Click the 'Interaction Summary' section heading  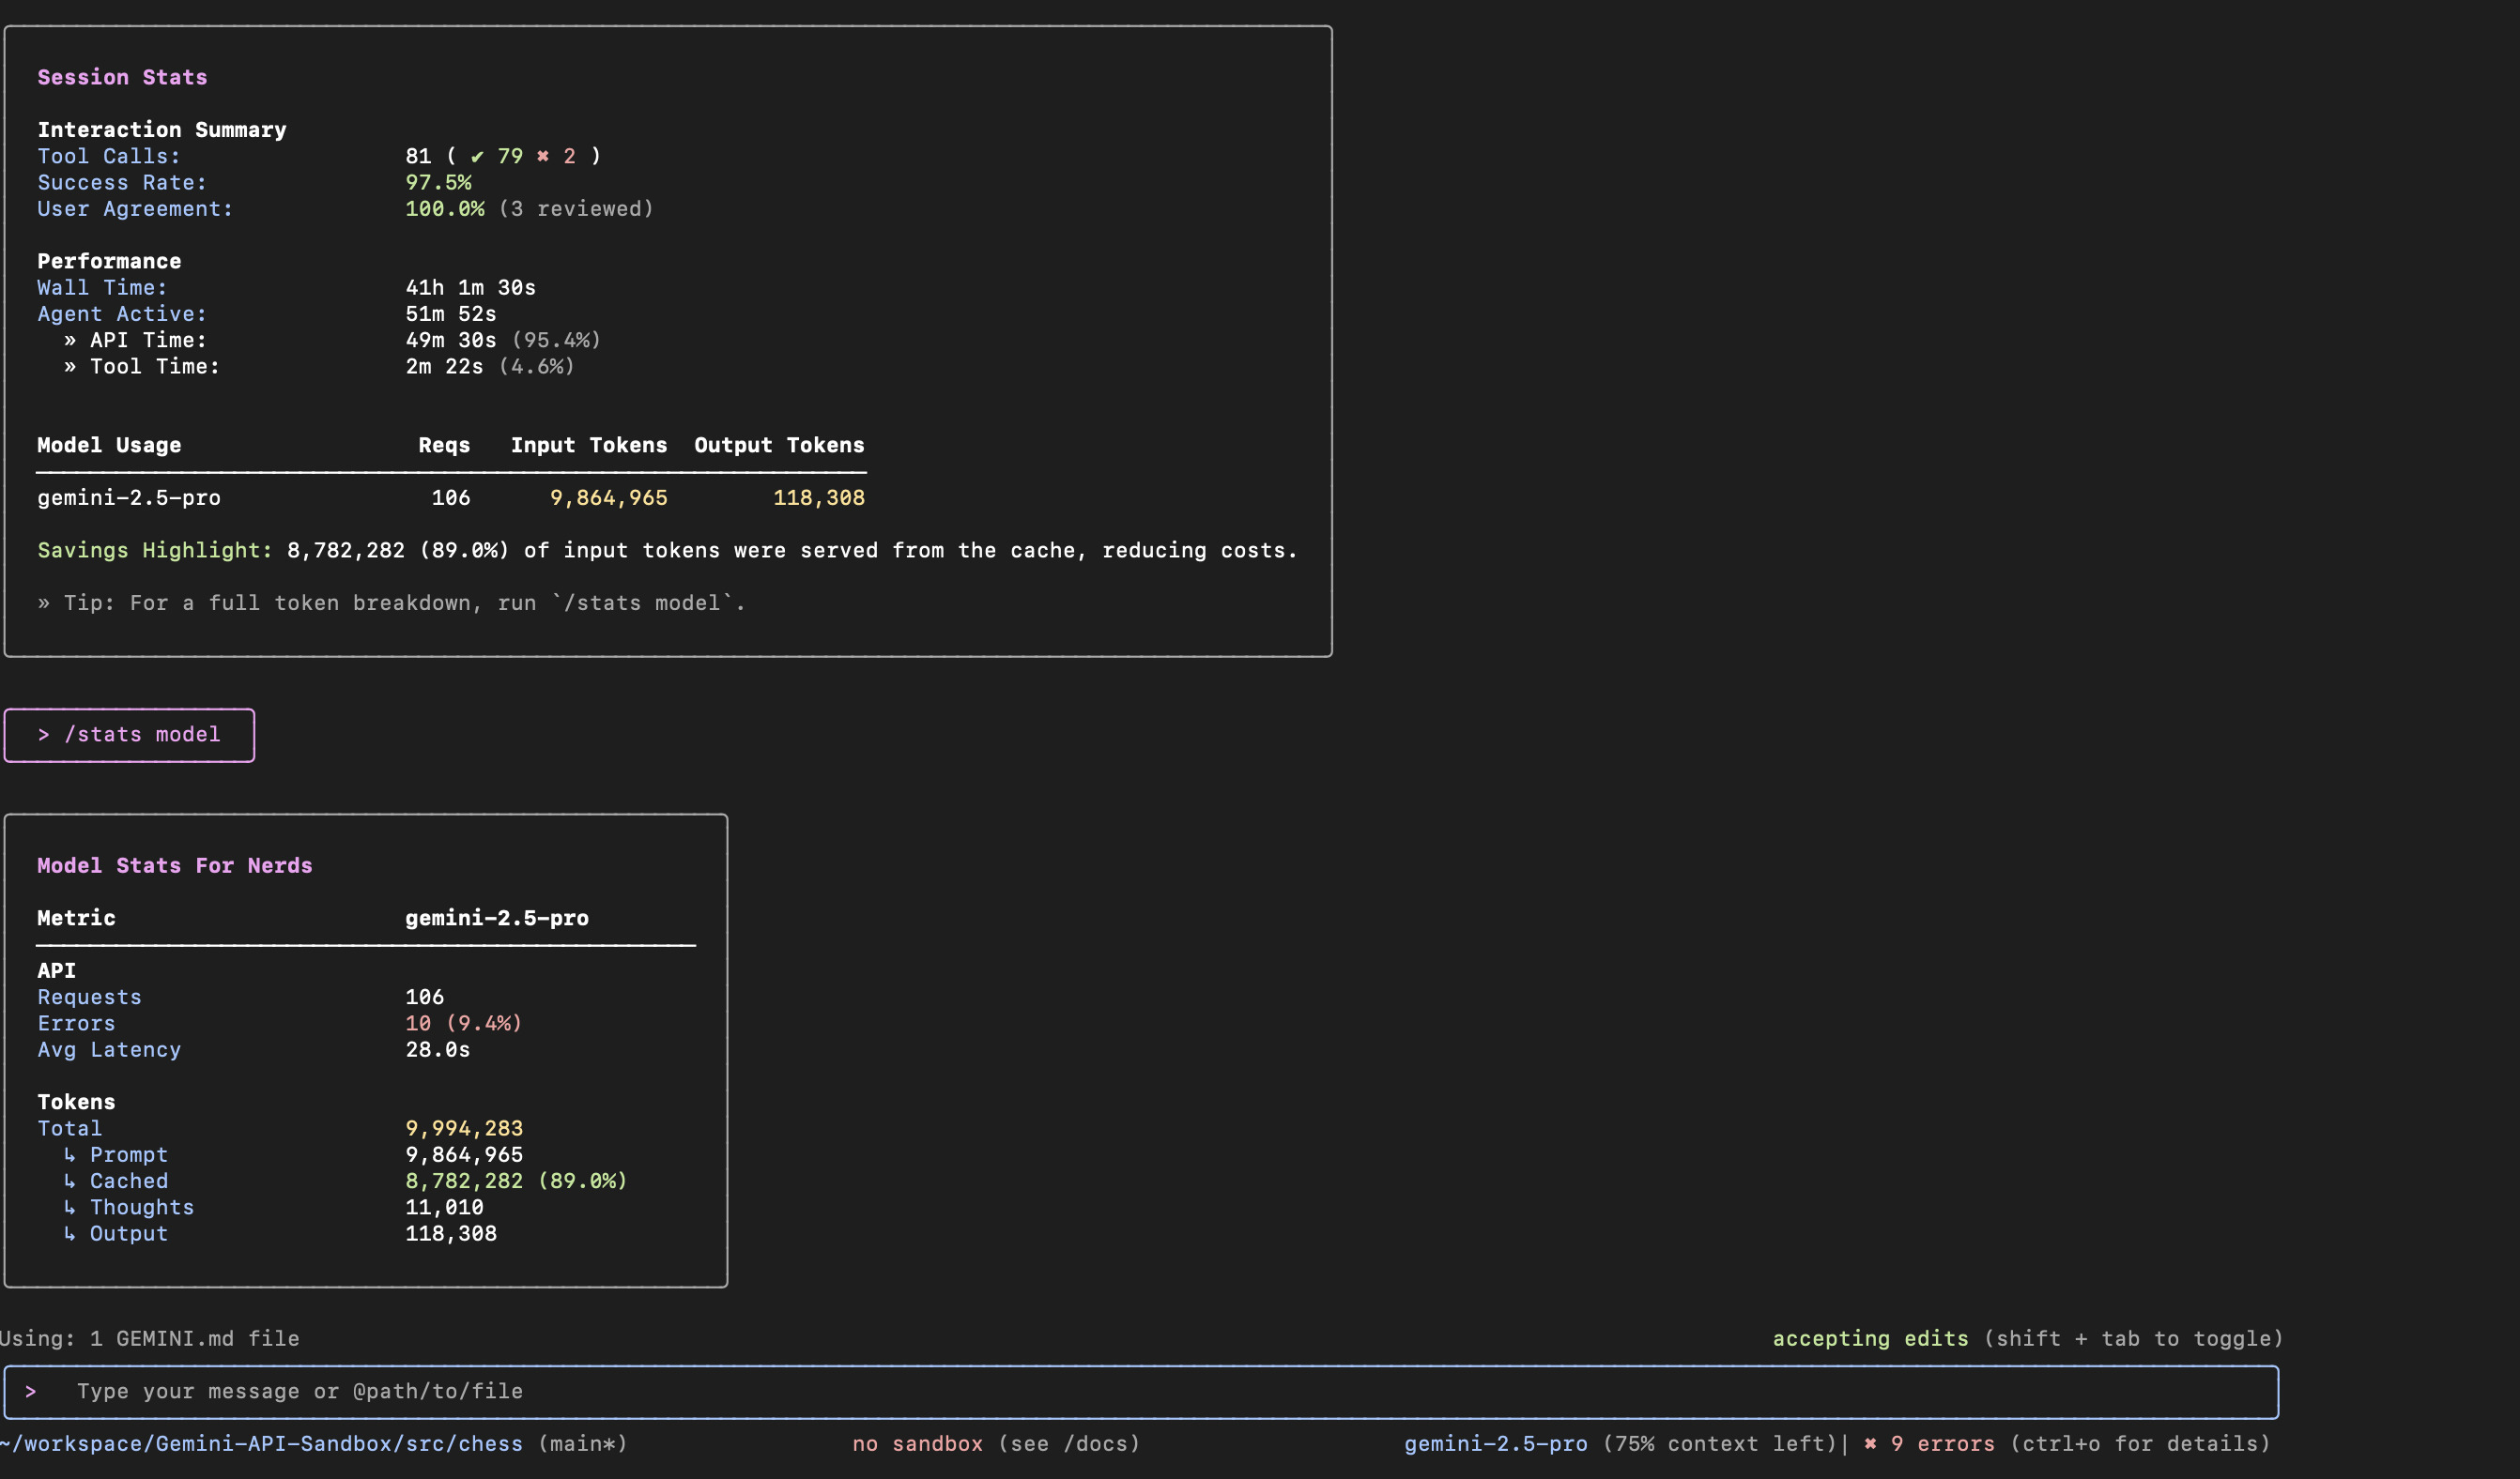click(x=162, y=130)
